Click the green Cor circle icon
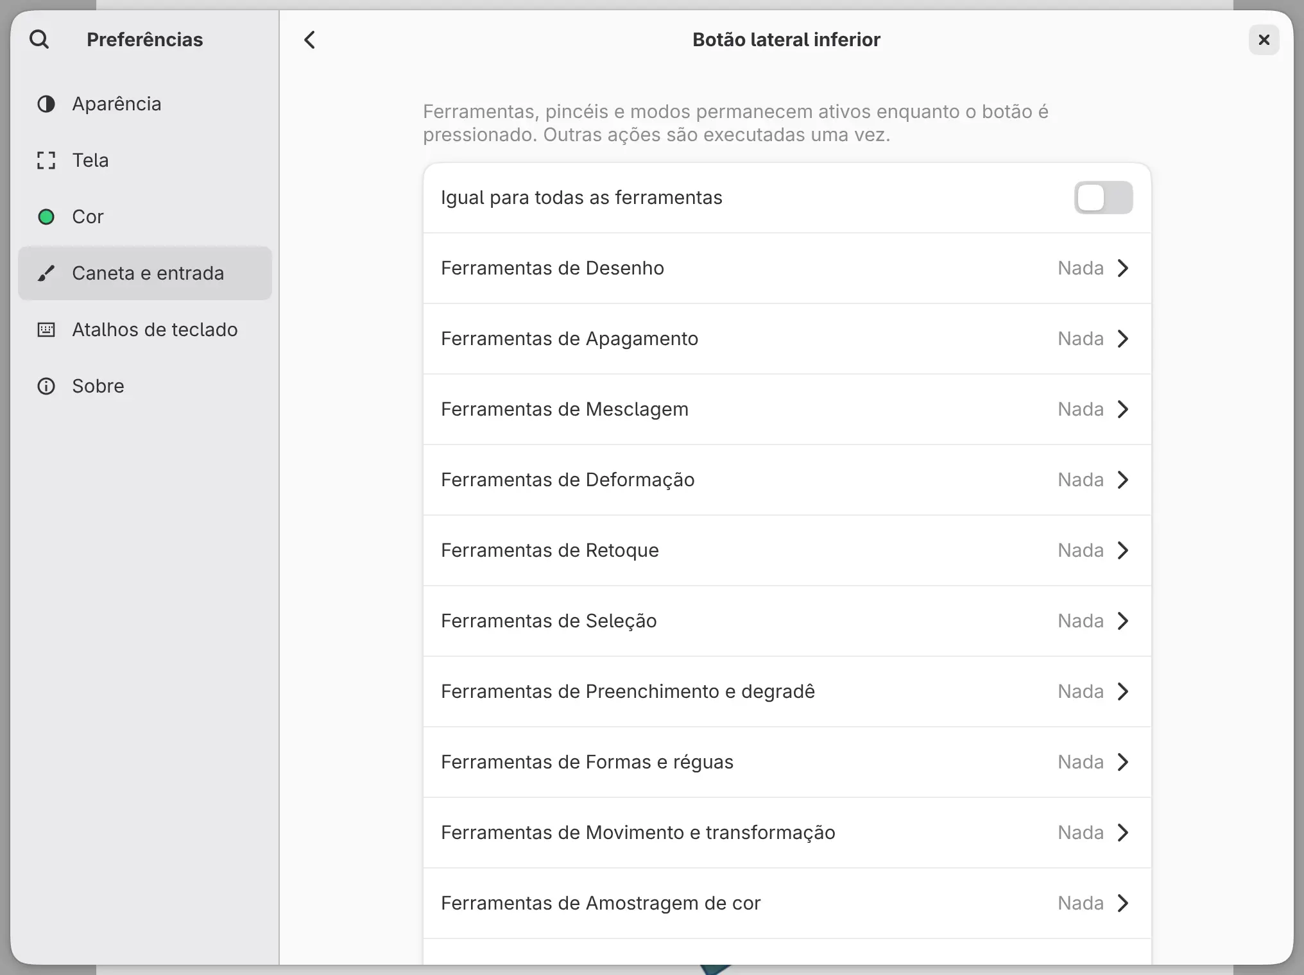The image size is (1304, 975). [46, 217]
